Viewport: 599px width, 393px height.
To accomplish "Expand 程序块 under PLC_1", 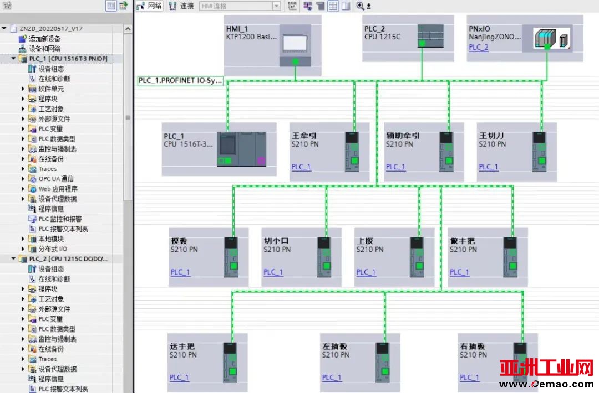I will click(23, 99).
